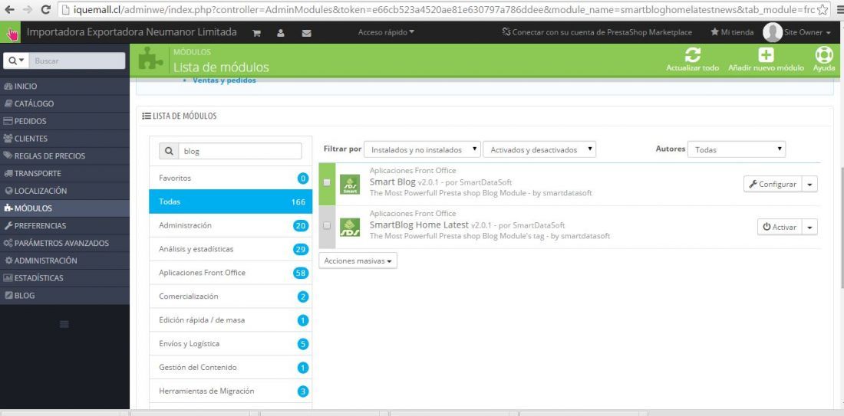Open the Acceso rápido menu
844x416 pixels.
coord(386,32)
